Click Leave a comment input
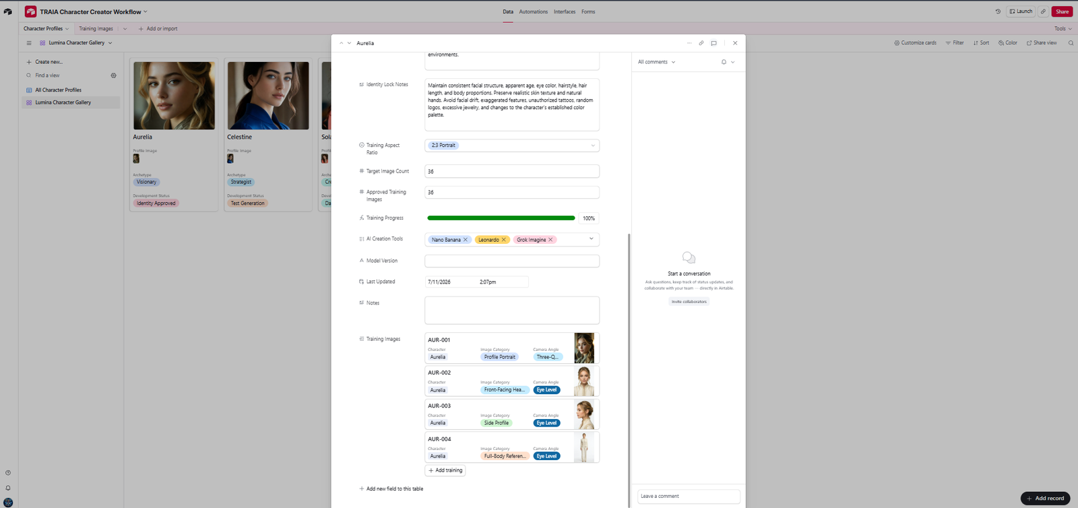This screenshot has height=508, width=1078. (689, 497)
